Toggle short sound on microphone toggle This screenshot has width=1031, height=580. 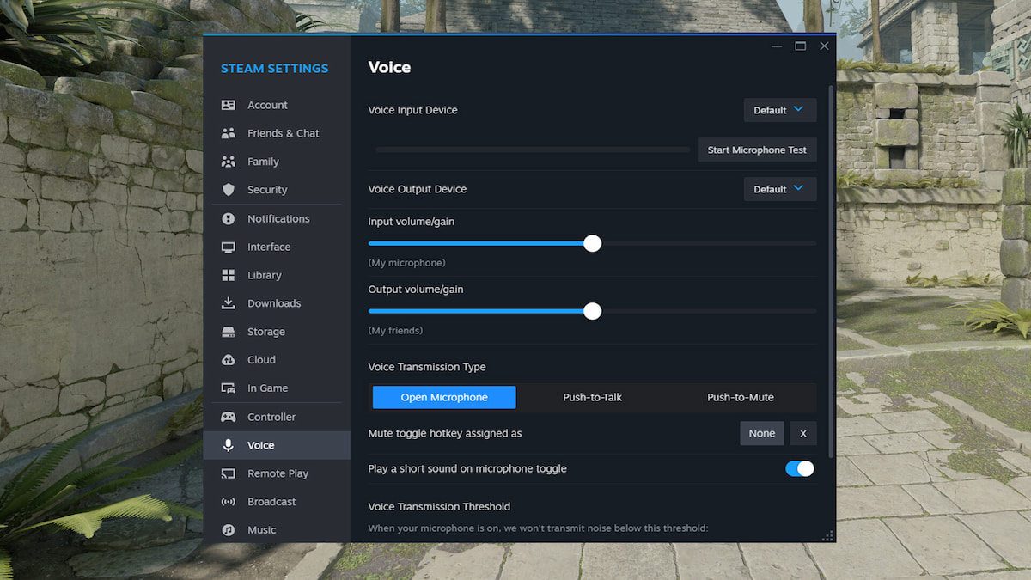point(800,468)
